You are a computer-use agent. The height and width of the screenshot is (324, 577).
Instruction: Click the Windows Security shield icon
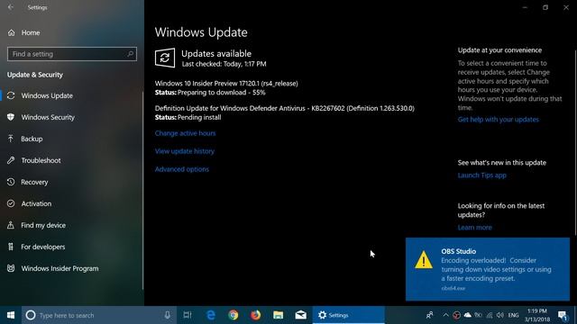pos(11,117)
